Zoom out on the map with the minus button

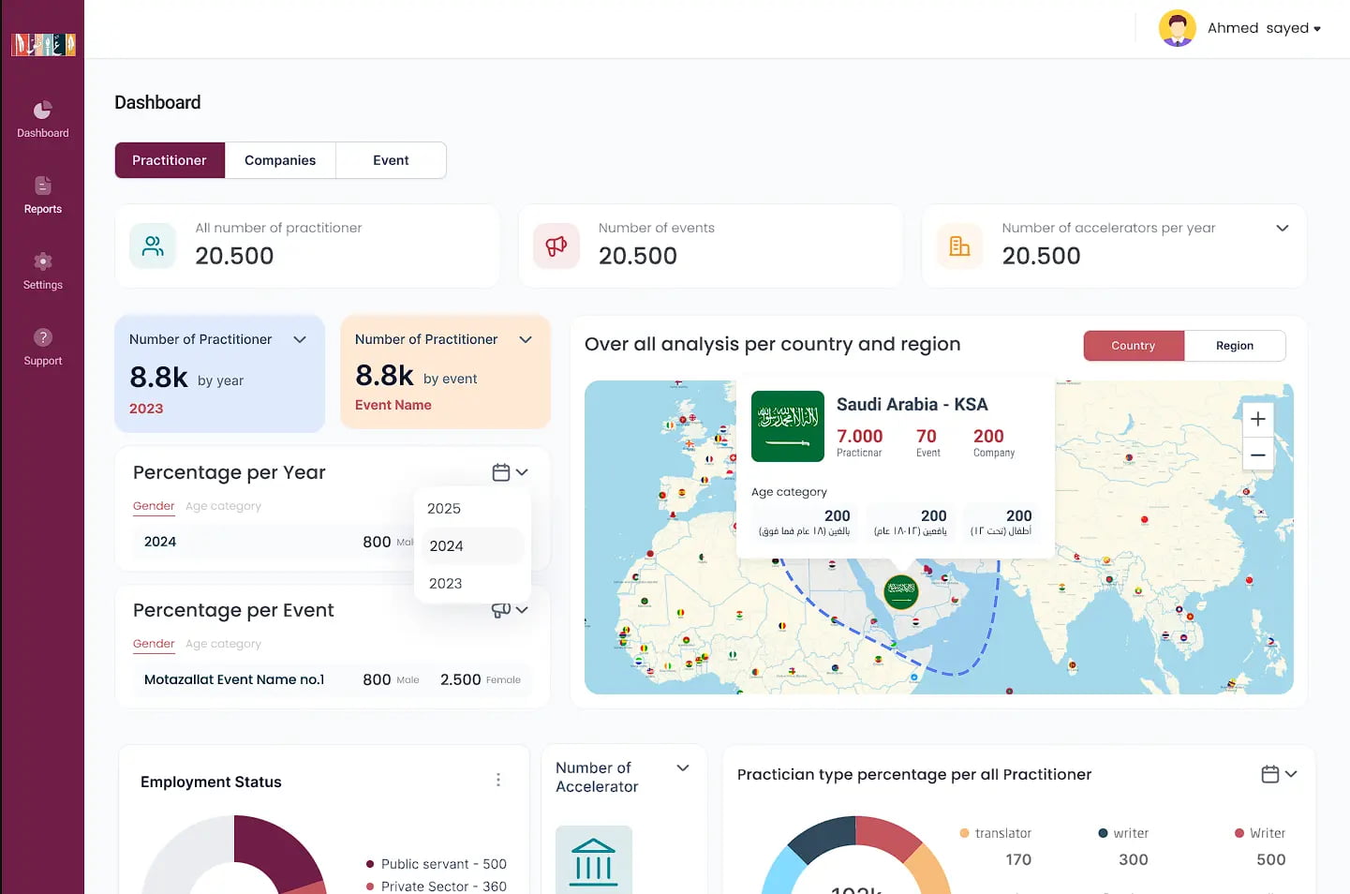pos(1258,454)
